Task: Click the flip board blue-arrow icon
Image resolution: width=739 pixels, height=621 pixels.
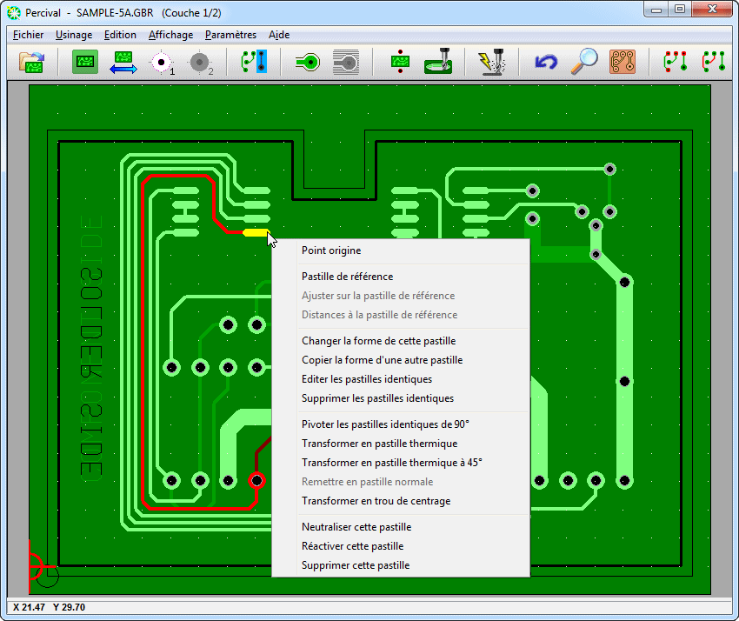Action: 123,63
